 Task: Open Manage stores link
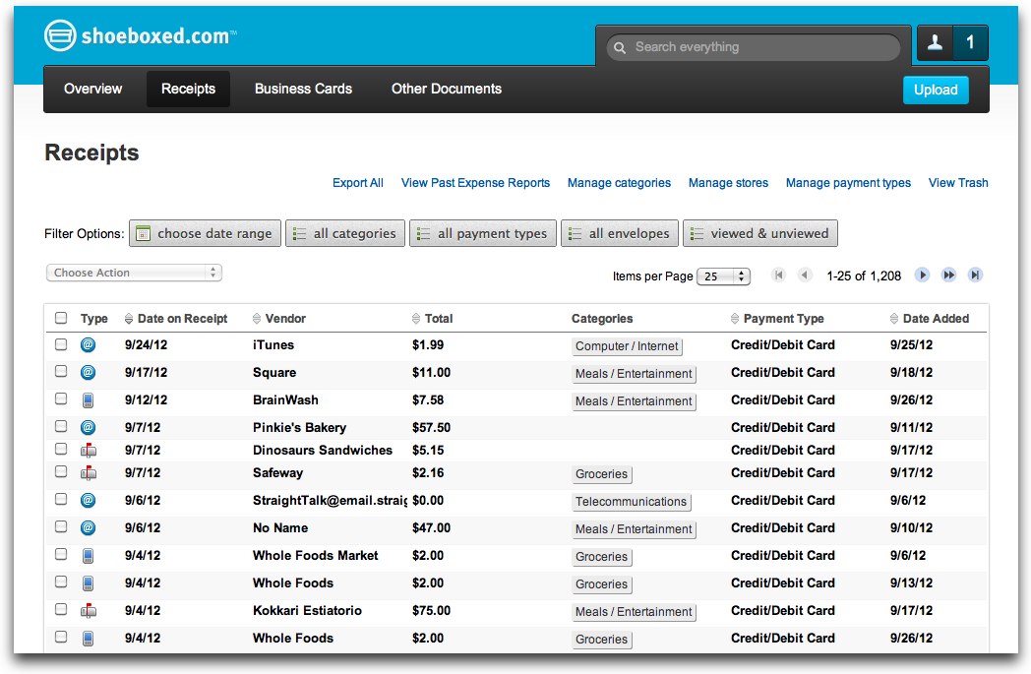pyautogui.click(x=728, y=183)
